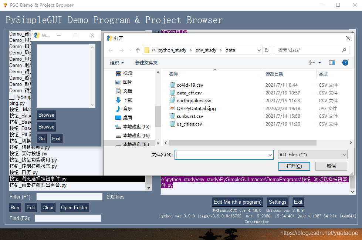The image size is (362, 240).
Task: Click the folder icon in address bar
Action: pos(147,50)
